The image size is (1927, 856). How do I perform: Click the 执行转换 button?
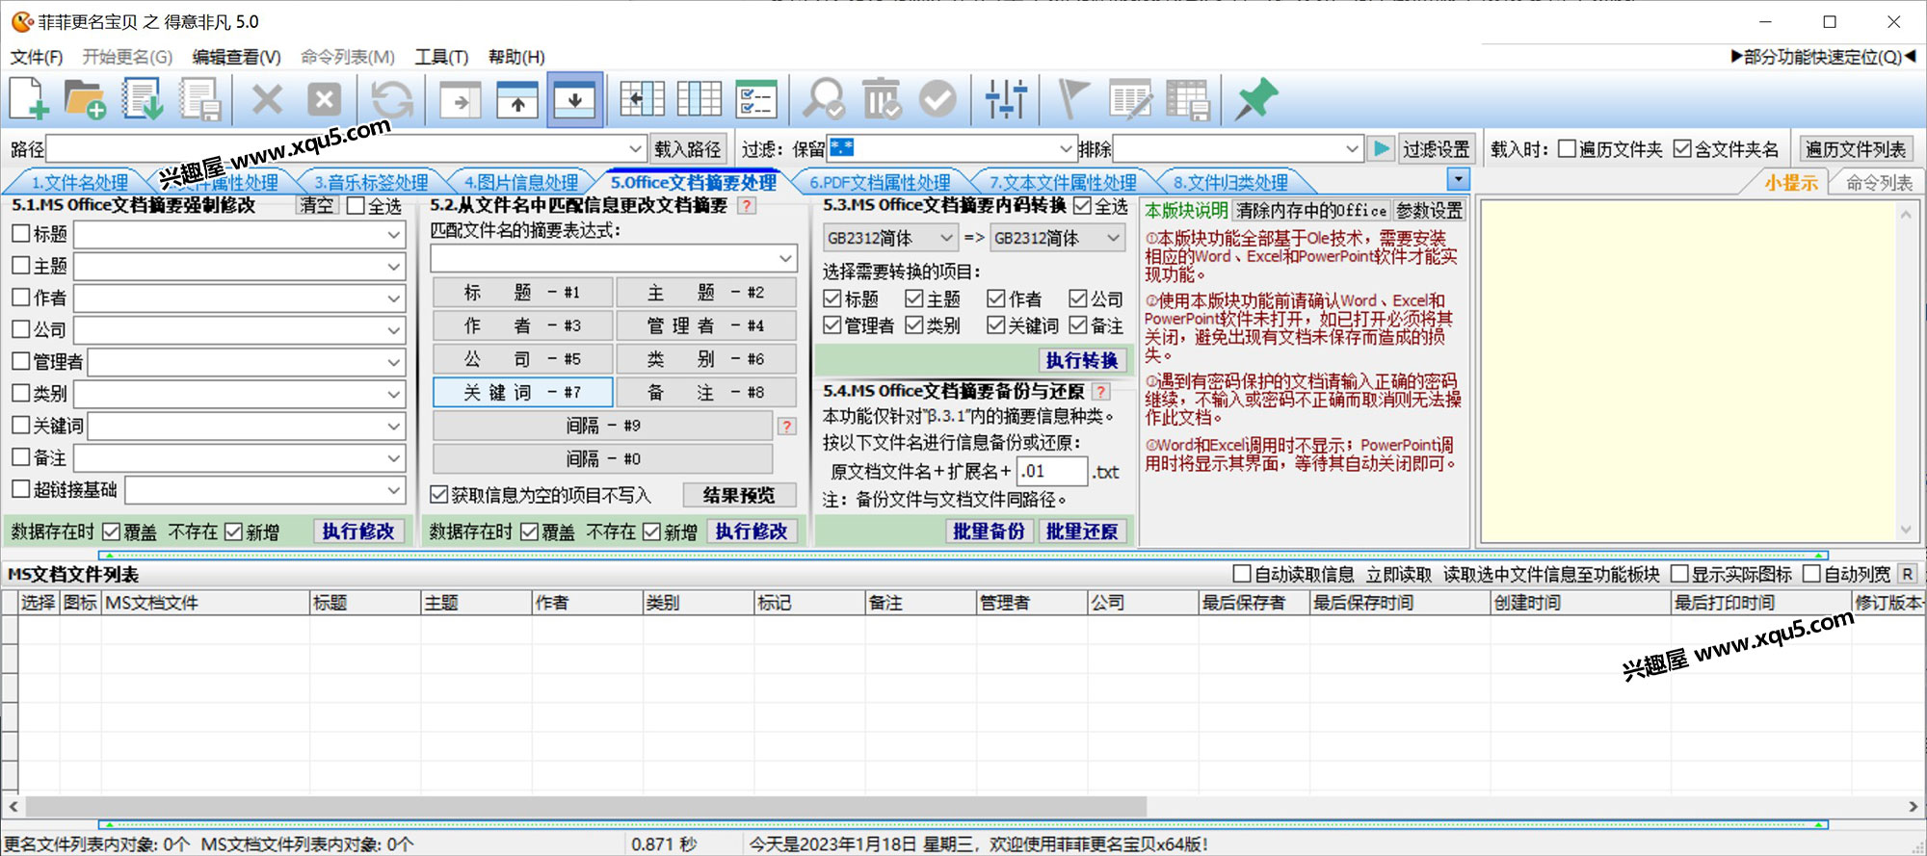click(x=1081, y=360)
